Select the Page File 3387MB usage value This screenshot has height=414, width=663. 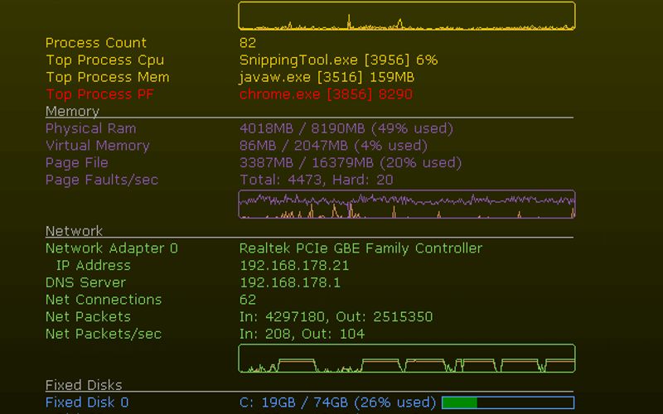click(x=350, y=162)
